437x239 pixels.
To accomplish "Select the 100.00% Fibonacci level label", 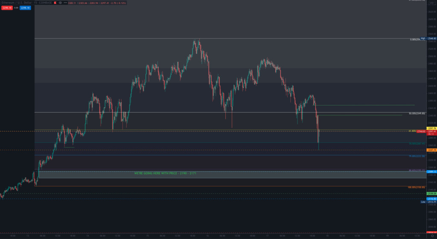I will [x=417, y=187].
